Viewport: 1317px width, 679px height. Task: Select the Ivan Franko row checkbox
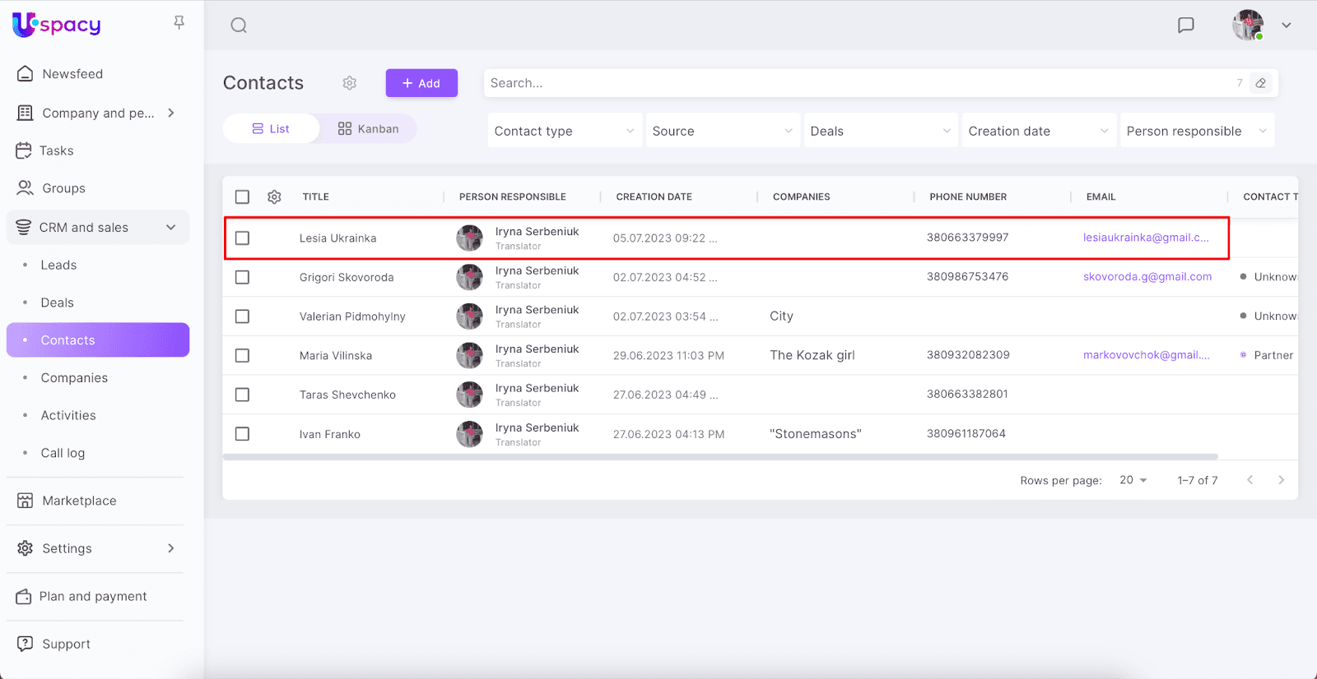(242, 434)
